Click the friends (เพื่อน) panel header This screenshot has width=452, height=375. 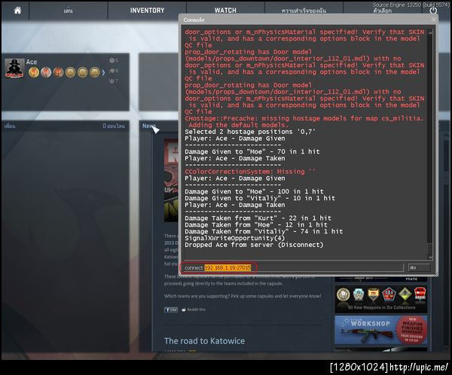click(10, 126)
